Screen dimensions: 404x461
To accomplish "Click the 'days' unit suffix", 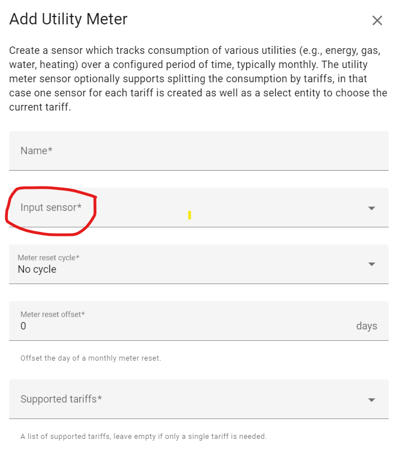I will pos(367,326).
